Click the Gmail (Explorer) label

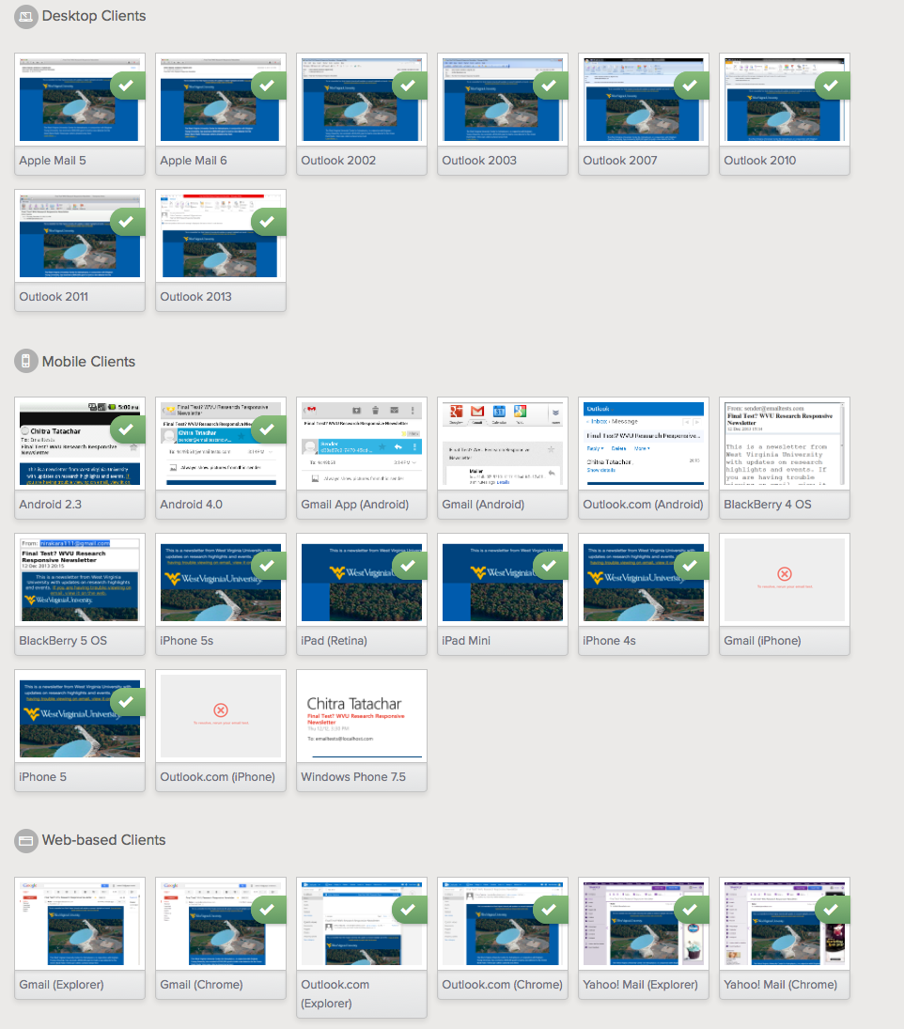[x=62, y=985]
